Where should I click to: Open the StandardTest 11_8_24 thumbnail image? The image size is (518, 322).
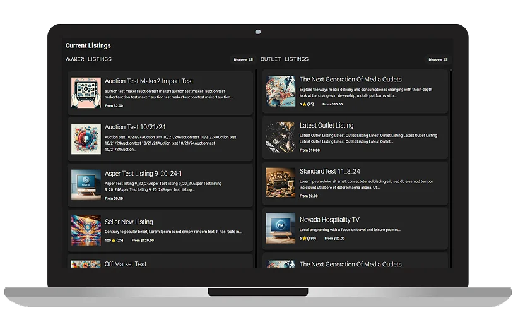(x=281, y=182)
